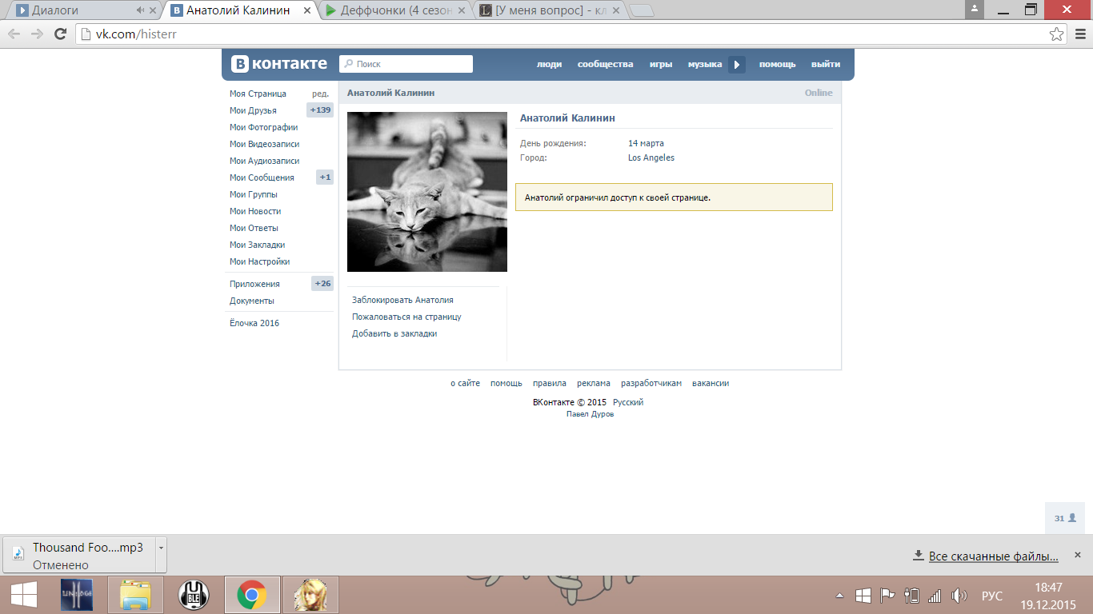Click Пожаловаться на страницу link
1093x614 pixels.
(406, 317)
